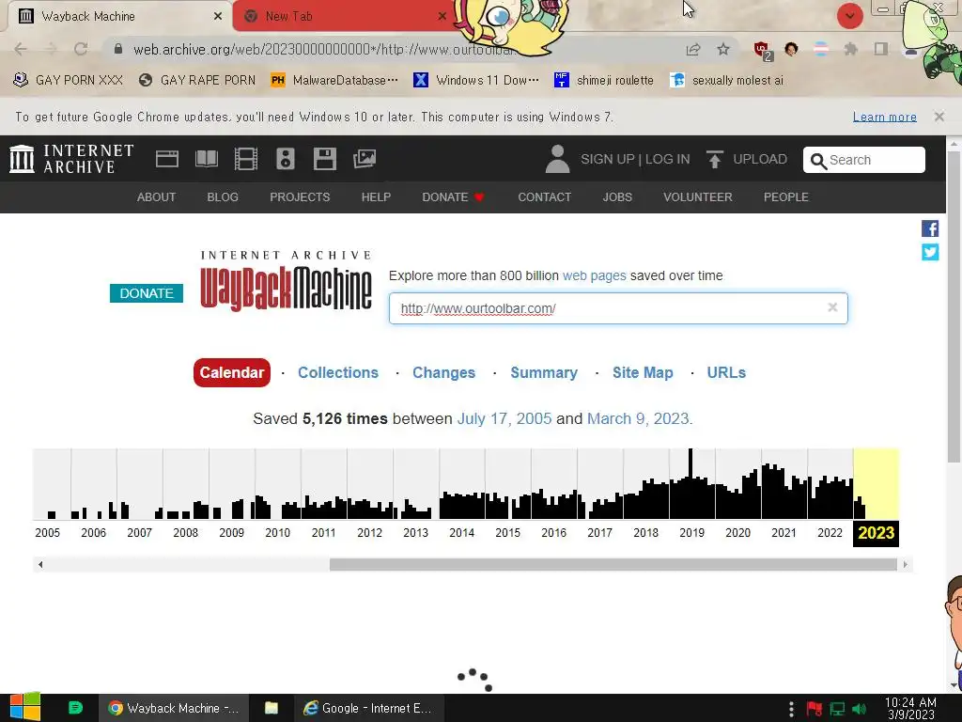The height and width of the screenshot is (722, 962).
Task: Click the volume icon in system tray
Action: point(860,709)
